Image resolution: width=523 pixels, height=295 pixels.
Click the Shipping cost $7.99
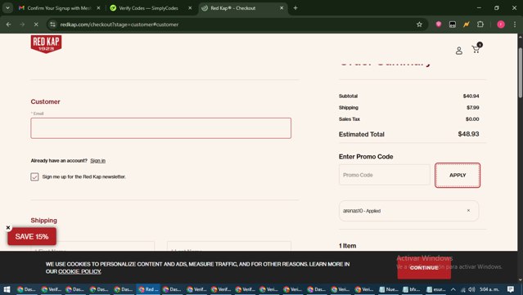pyautogui.click(x=473, y=108)
